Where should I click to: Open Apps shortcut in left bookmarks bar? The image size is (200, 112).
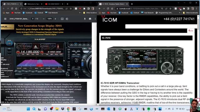(6, 13)
